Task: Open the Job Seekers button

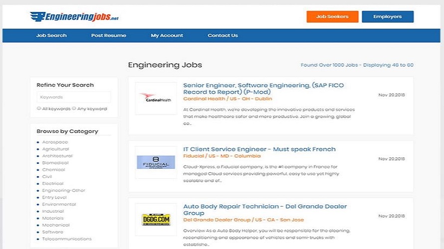Action: pyautogui.click(x=332, y=16)
